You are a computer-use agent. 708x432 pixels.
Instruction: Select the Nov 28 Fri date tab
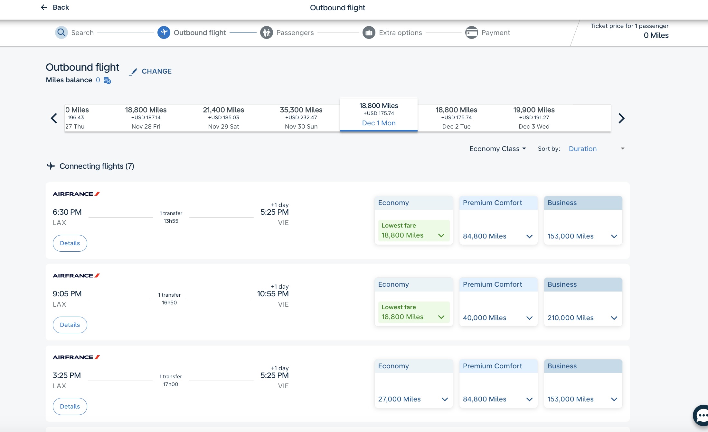coord(146,118)
